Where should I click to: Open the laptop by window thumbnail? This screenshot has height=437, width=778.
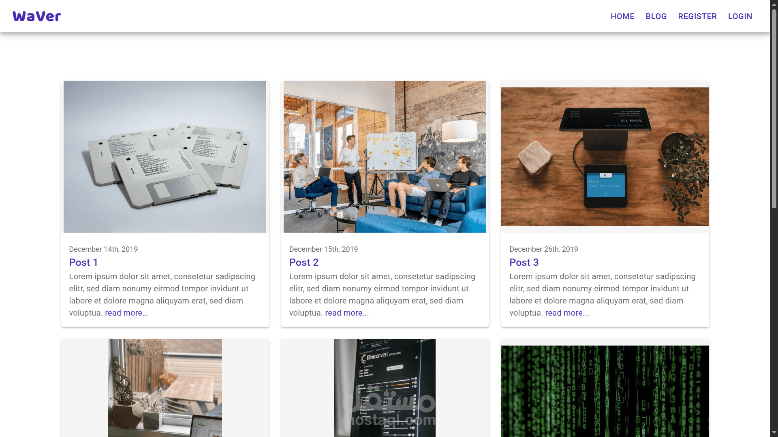tap(165, 388)
